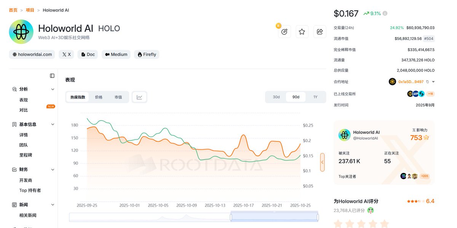
Task: Select the 30d time range
Action: tap(276, 97)
